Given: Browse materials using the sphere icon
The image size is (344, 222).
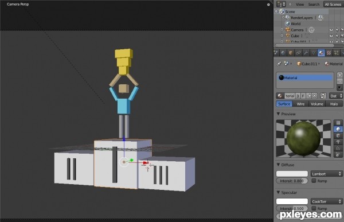Looking at the screenshot, I should [280, 96].
